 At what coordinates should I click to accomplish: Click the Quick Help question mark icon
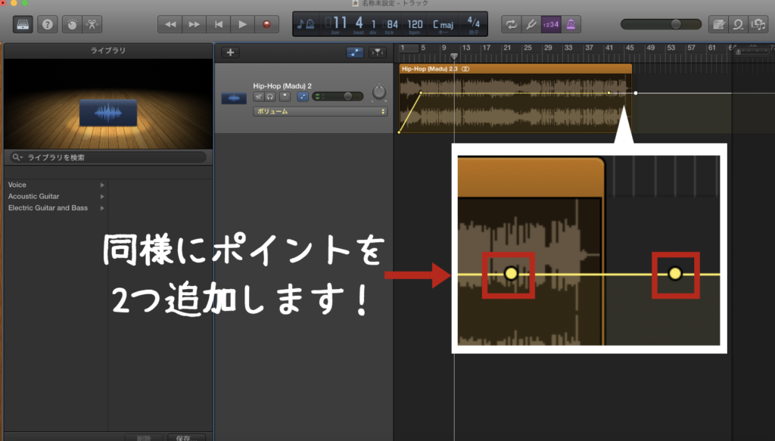(48, 24)
